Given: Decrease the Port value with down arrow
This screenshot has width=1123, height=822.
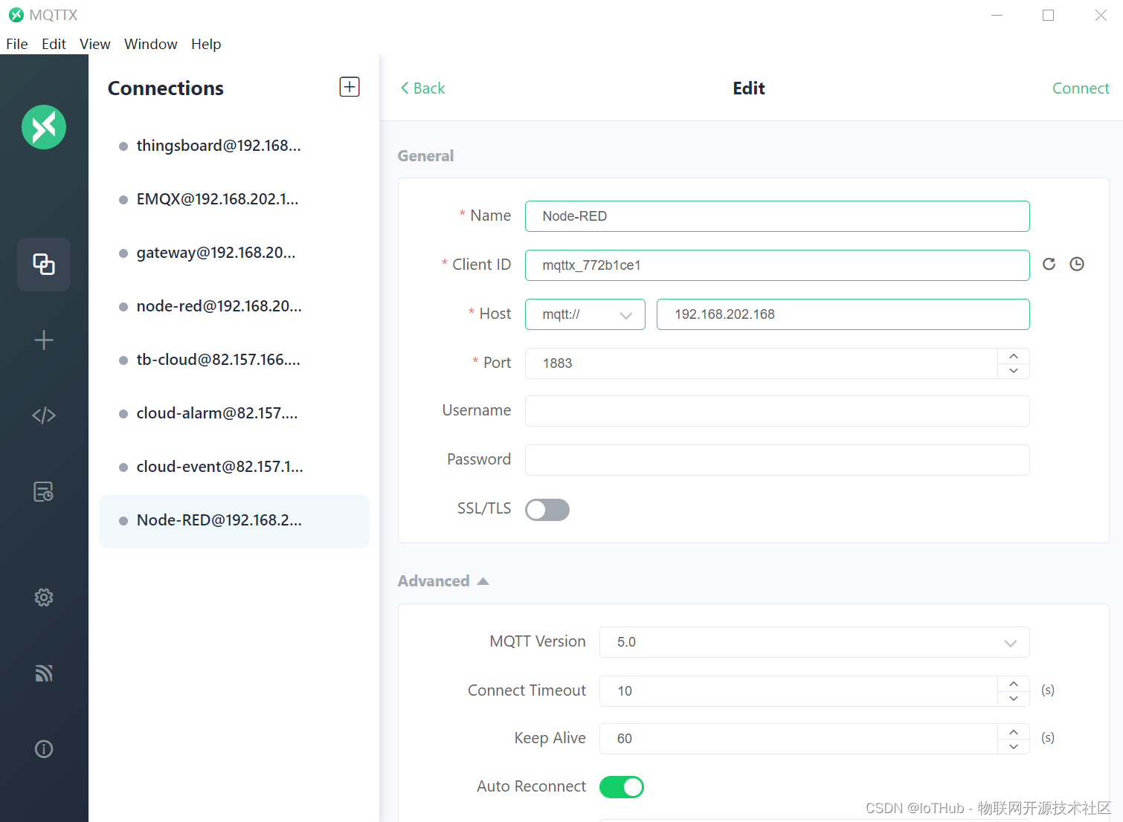Looking at the screenshot, I should 1014,371.
